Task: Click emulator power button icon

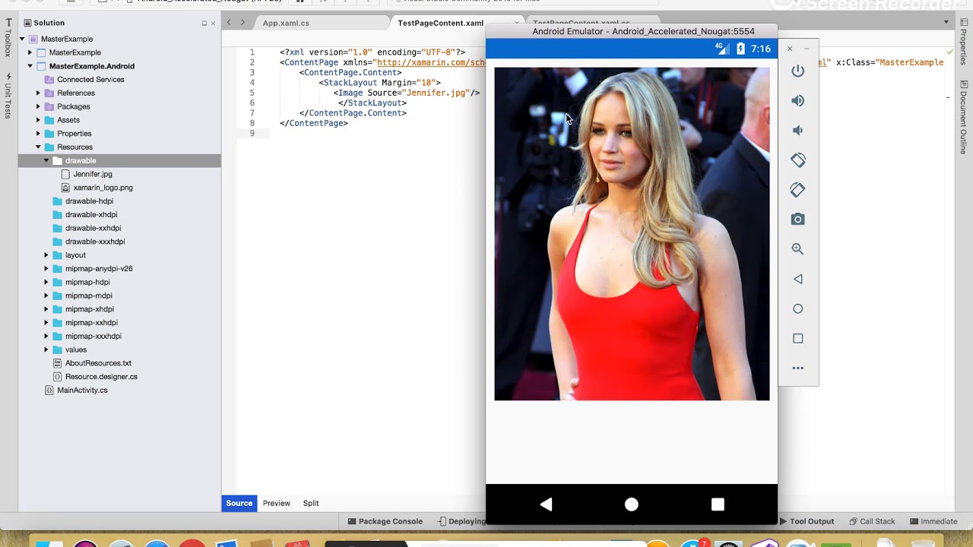Action: click(x=797, y=71)
